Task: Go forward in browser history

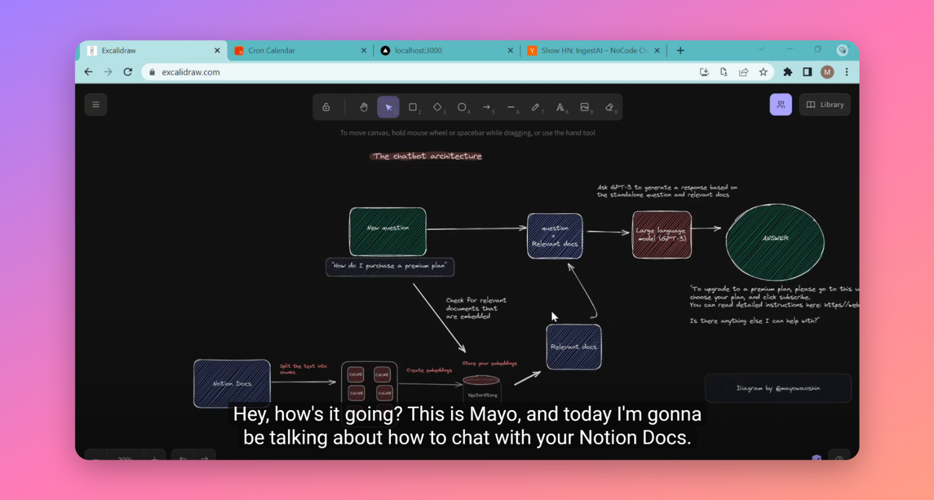Action: pyautogui.click(x=108, y=72)
